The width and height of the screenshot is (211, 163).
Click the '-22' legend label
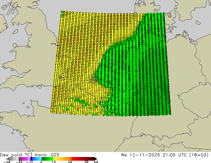pos(19,162)
